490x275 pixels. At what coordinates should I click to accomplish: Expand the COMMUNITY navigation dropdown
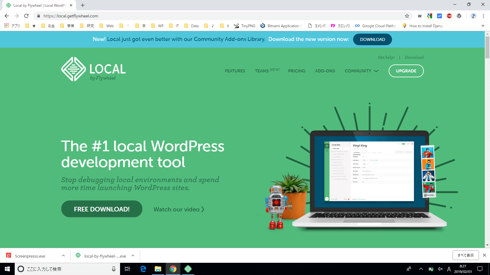coord(361,71)
